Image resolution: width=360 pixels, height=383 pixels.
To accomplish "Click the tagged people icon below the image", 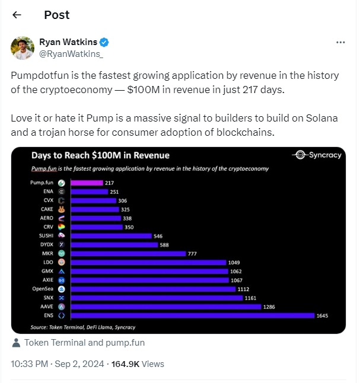I will coord(16,343).
